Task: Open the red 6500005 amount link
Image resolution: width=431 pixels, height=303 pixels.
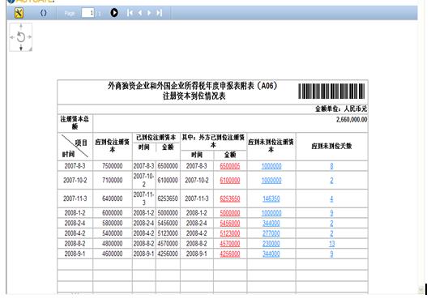Action: pos(230,166)
